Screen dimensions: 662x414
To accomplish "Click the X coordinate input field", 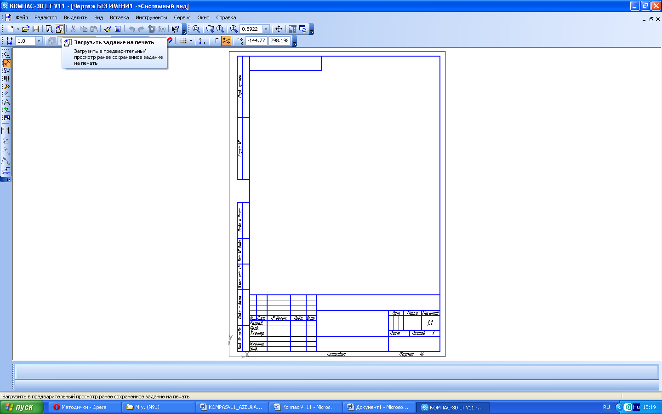I will point(256,40).
